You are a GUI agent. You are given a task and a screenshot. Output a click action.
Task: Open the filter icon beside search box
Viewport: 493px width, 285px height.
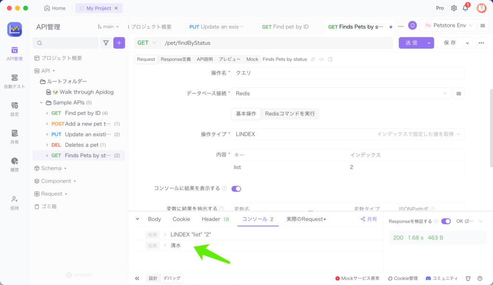106,43
